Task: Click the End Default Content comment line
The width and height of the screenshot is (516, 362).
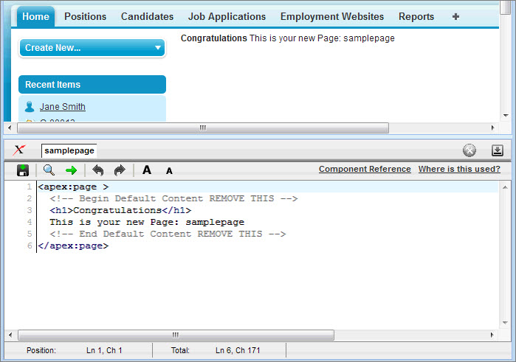Action: tap(168, 234)
